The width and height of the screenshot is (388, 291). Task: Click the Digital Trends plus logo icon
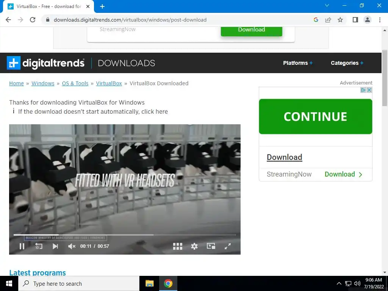pos(14,63)
